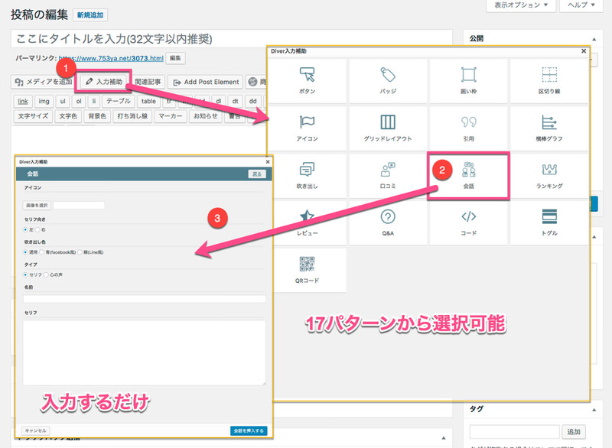Viewport: 612px width, 448px height.
Task: Choose the 横棒グラフ bar graph icon
Action: point(549,122)
